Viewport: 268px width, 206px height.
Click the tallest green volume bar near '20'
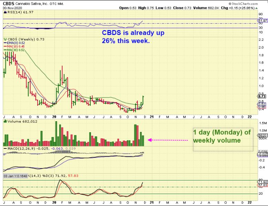tap(56, 134)
